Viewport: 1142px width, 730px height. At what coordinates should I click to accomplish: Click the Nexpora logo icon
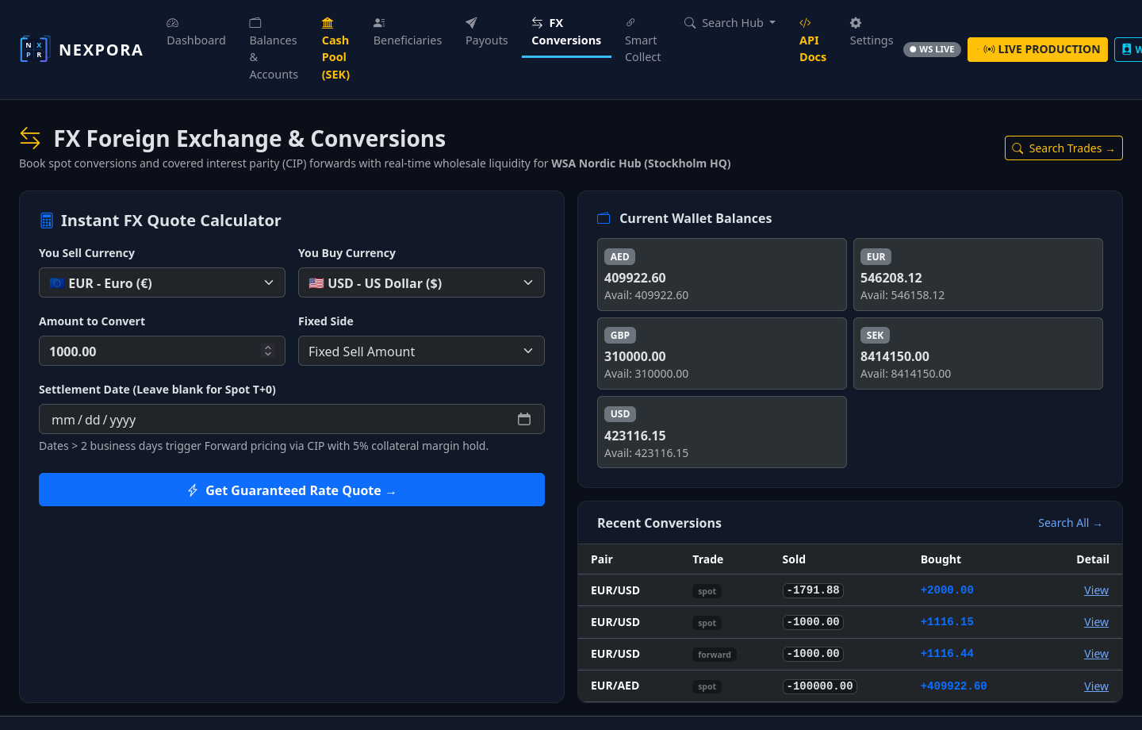(x=35, y=49)
